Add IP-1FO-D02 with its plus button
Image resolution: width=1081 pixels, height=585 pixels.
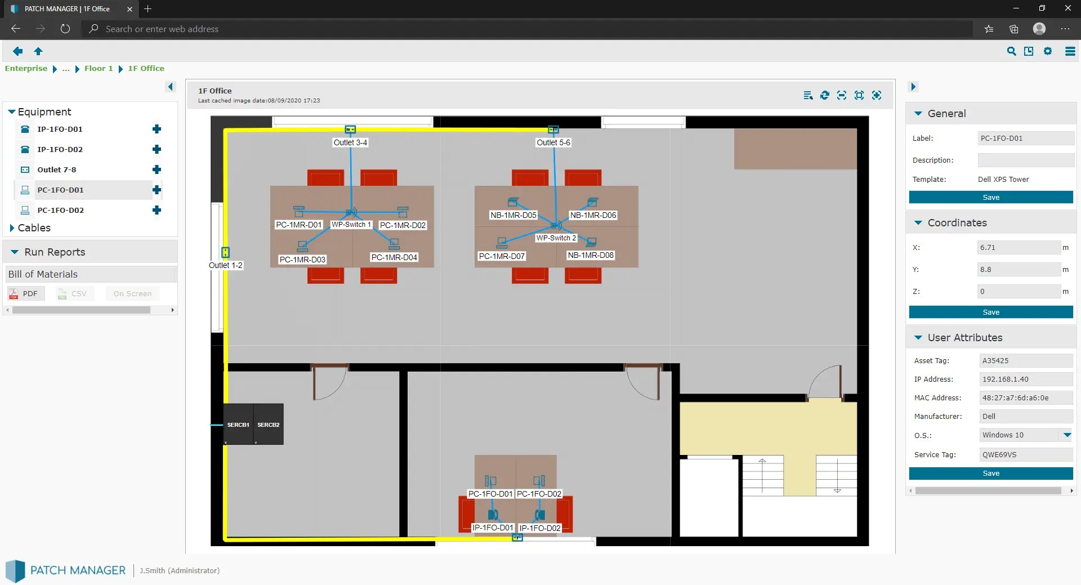click(x=156, y=149)
